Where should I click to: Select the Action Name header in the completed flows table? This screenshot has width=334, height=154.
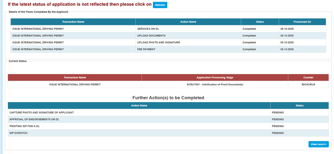(x=188, y=22)
